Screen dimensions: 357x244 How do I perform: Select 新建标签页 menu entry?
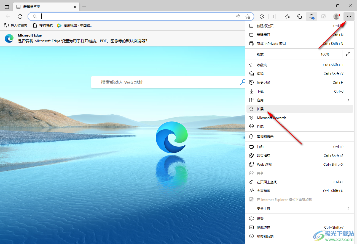tap(300, 26)
